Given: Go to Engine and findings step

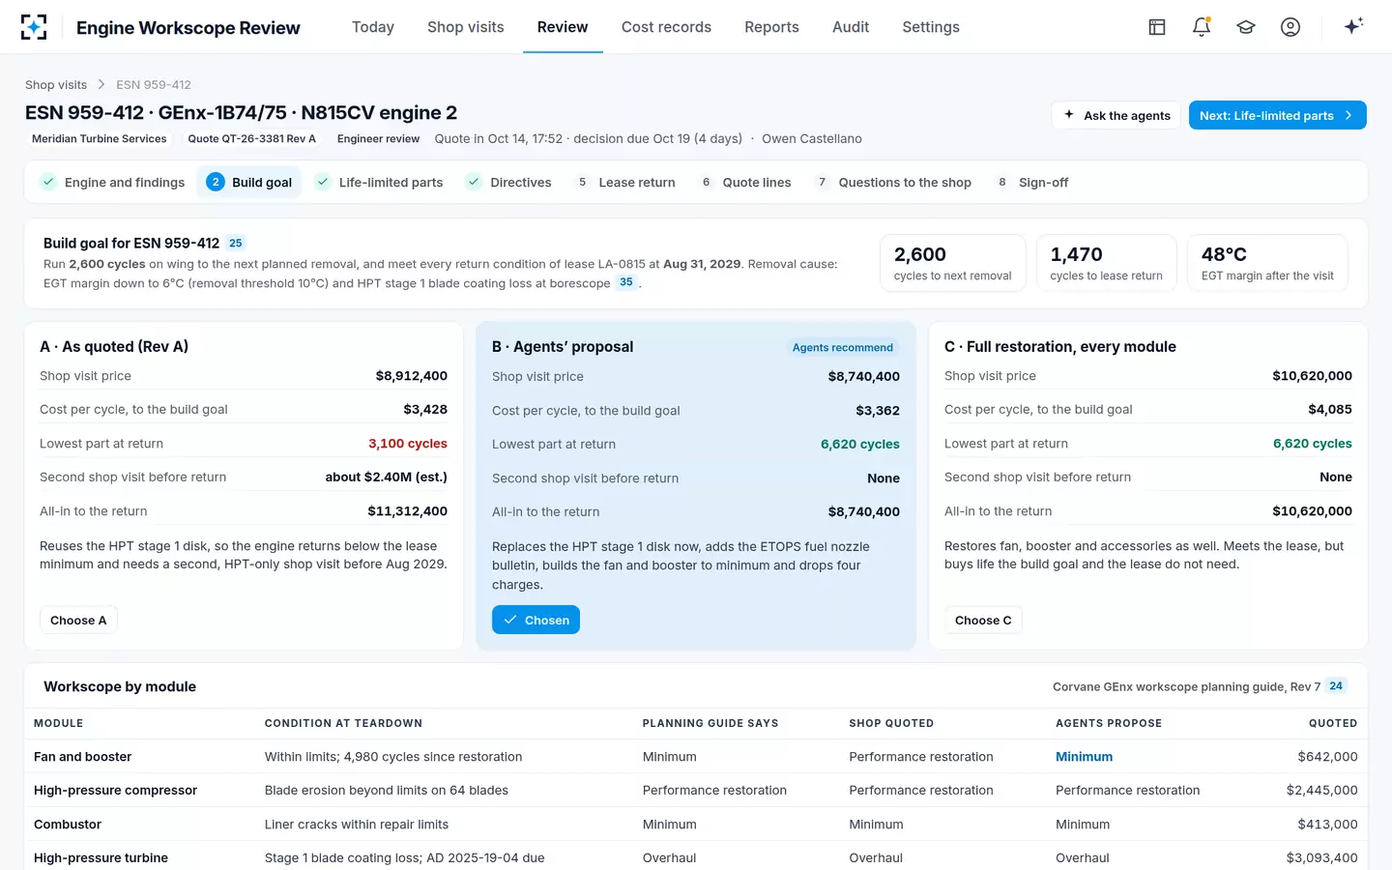Looking at the screenshot, I should pos(112,182).
